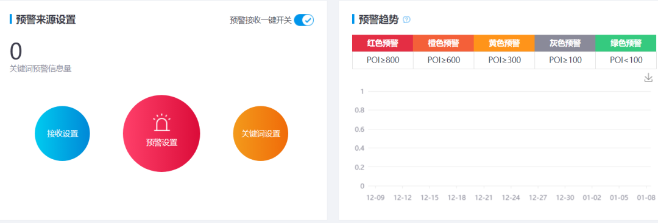Click the alarm siren icon in red circle
This screenshot has width=658, height=223.
coord(161,123)
